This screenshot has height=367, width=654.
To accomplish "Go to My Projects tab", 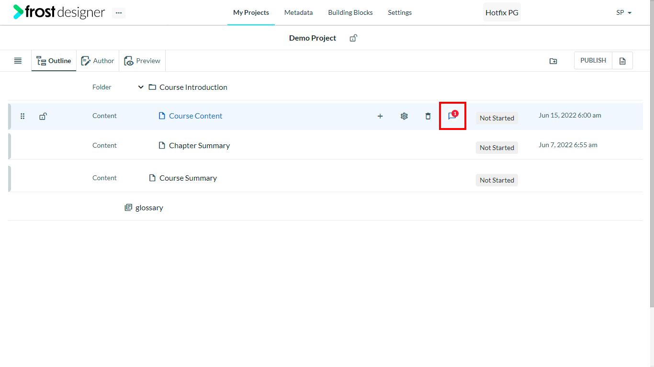I will (x=251, y=12).
